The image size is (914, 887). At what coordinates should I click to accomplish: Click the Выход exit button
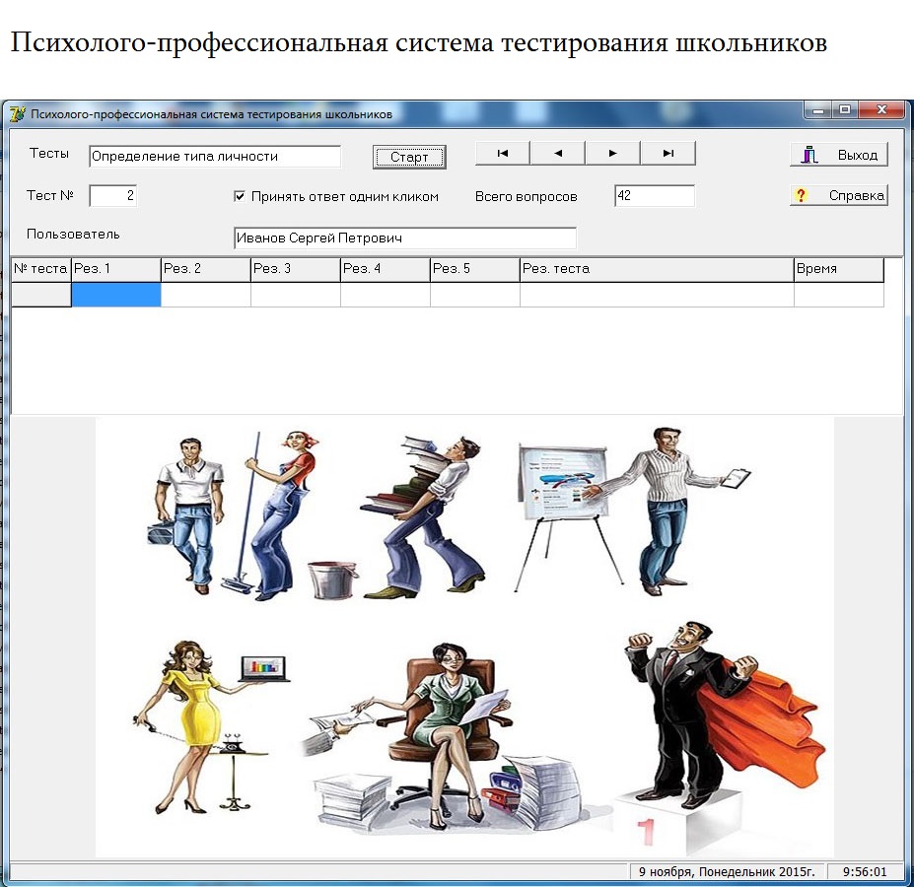point(839,155)
